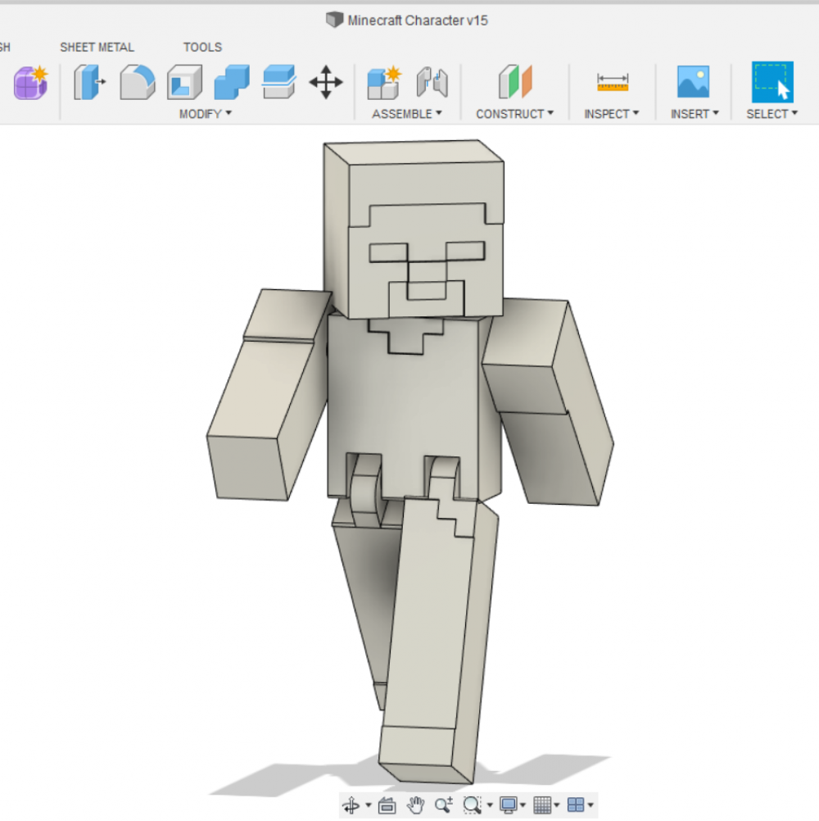819x821 pixels.
Task: Select the Zoom tool
Action: [x=444, y=805]
